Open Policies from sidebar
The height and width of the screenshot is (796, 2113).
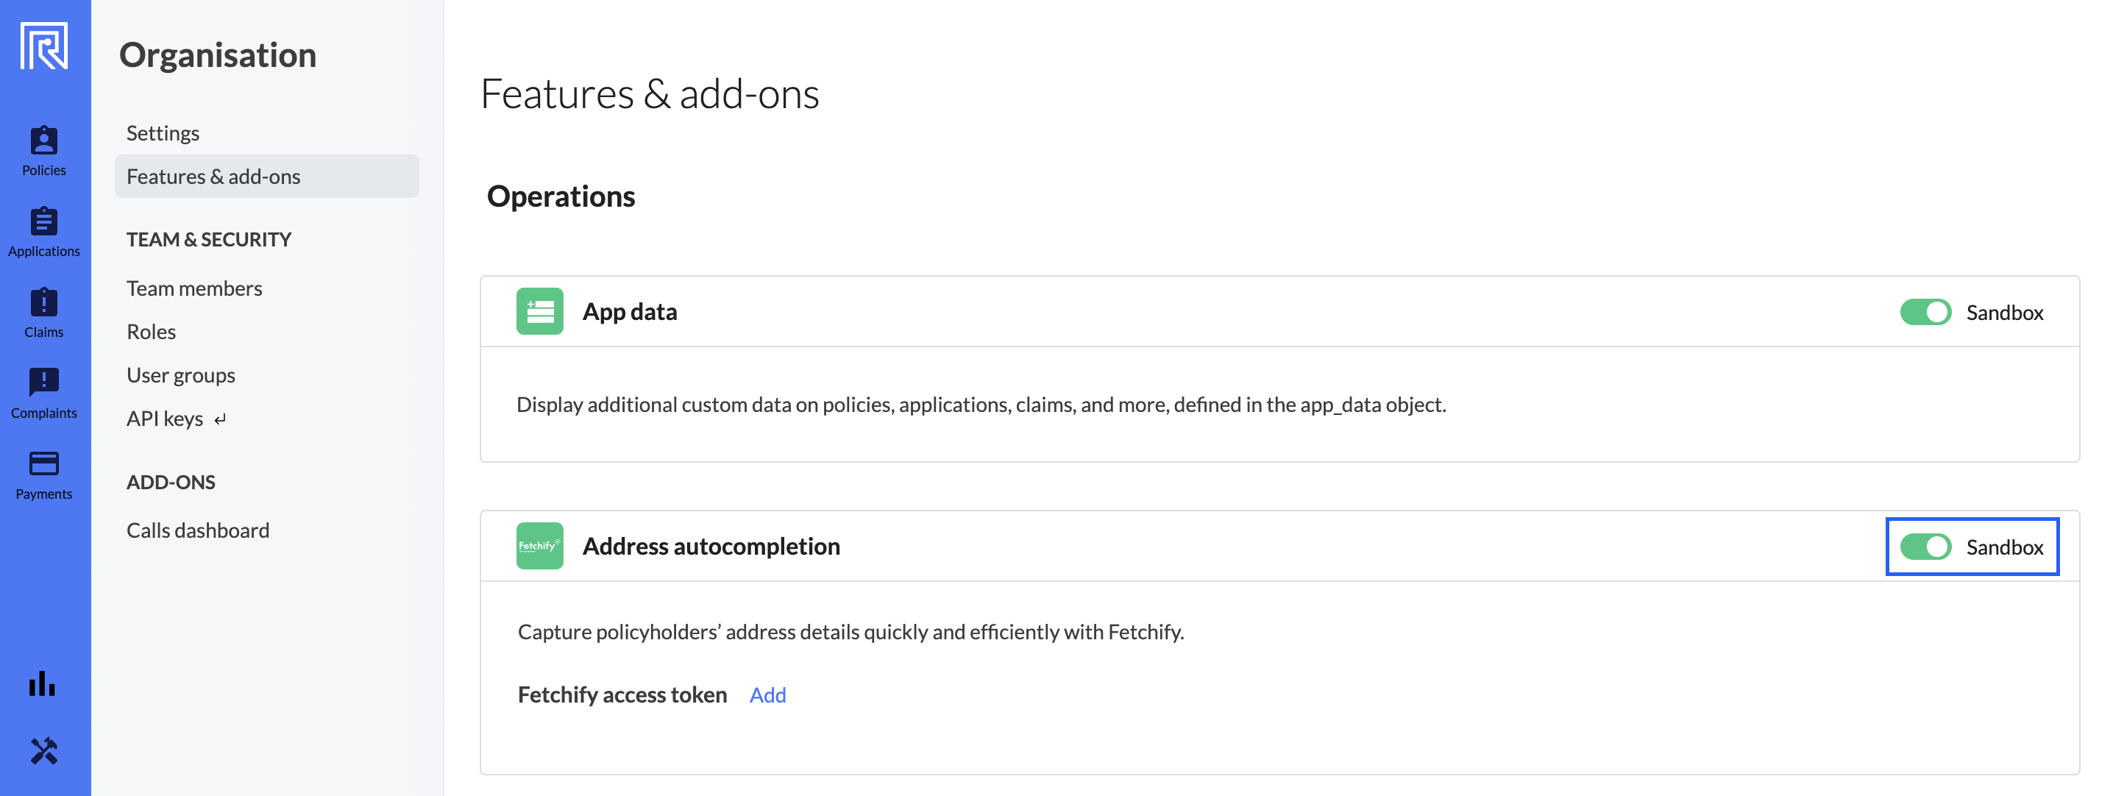tap(44, 151)
